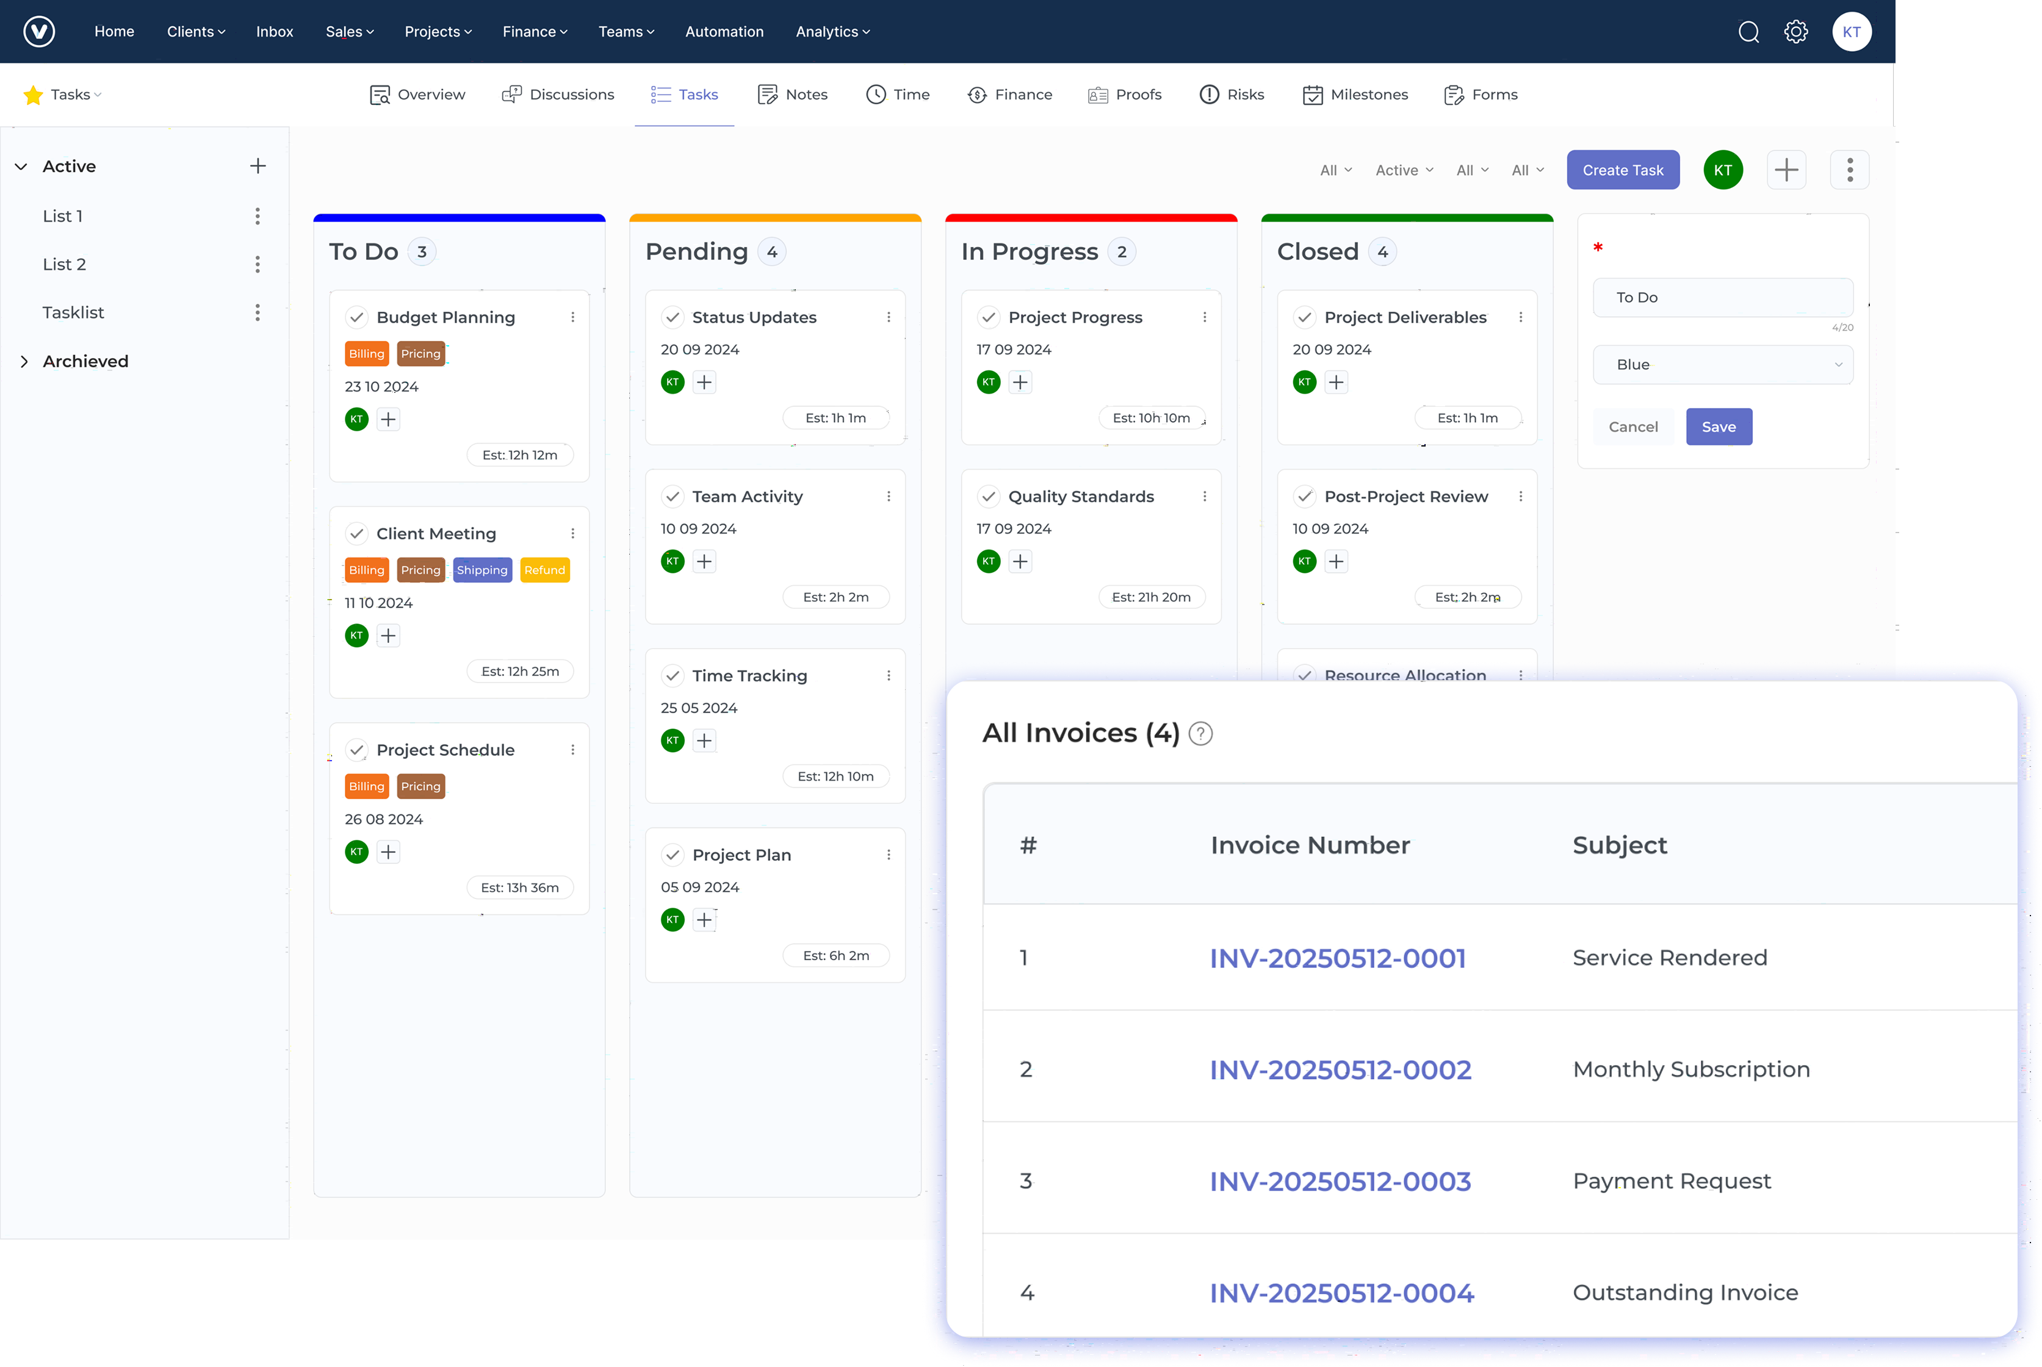
Task: Open search with the magnifier icon
Action: pyautogui.click(x=1748, y=31)
